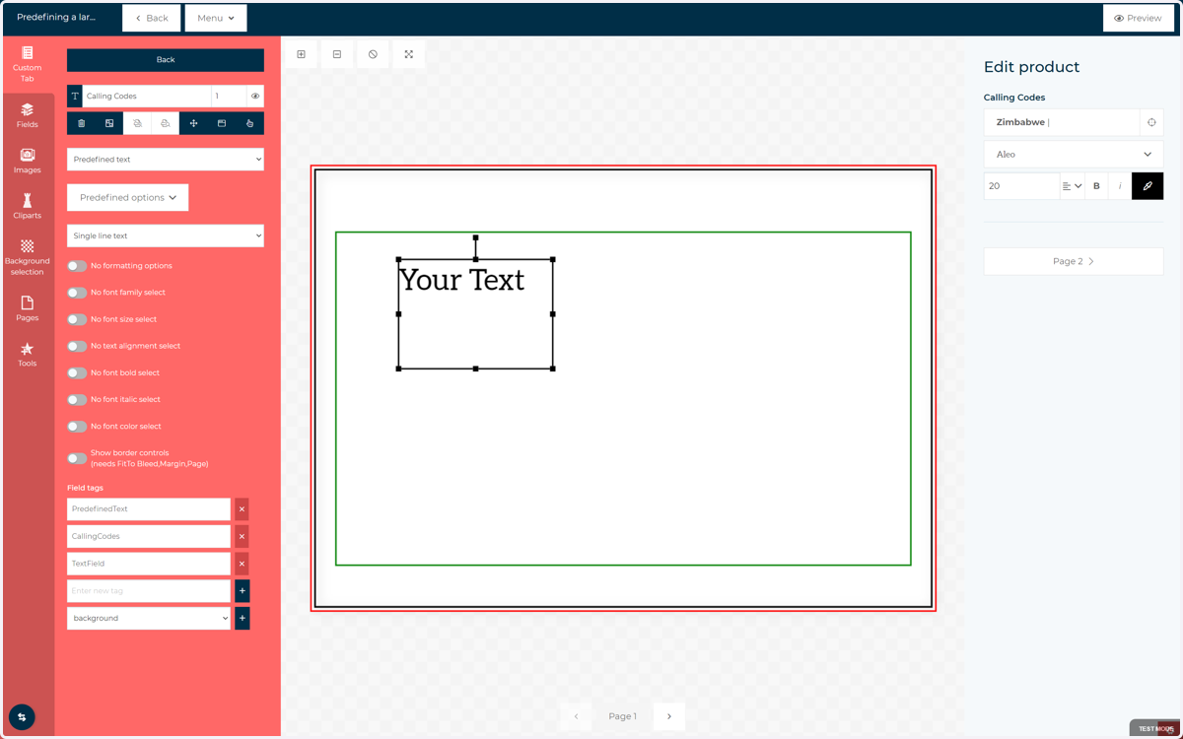Open the font color eyedropper swatch
Viewport: 1183px width, 739px height.
[x=1148, y=186]
